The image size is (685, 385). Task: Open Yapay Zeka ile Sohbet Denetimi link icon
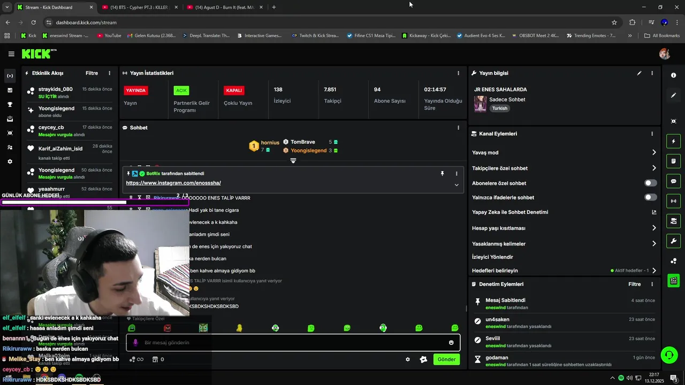pyautogui.click(x=653, y=212)
